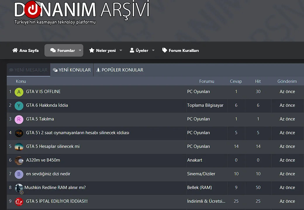Open the 'Anakart' forum link
This screenshot has height=210, width=304.
(195, 160)
